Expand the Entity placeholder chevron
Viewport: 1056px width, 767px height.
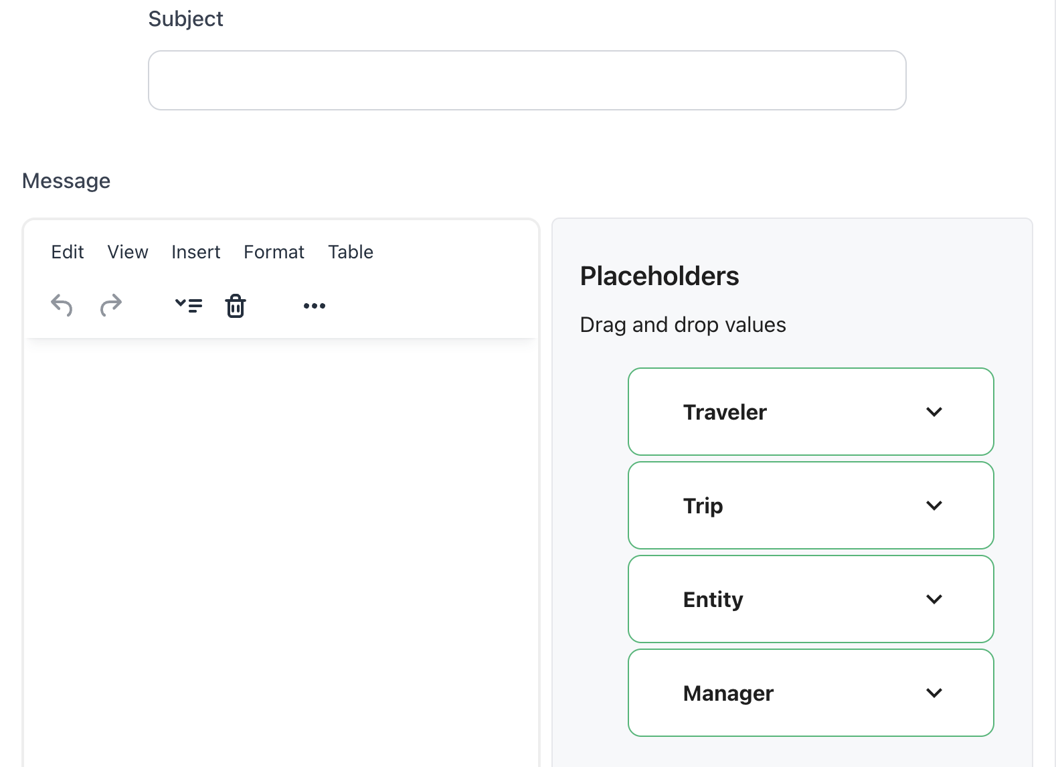(x=934, y=600)
